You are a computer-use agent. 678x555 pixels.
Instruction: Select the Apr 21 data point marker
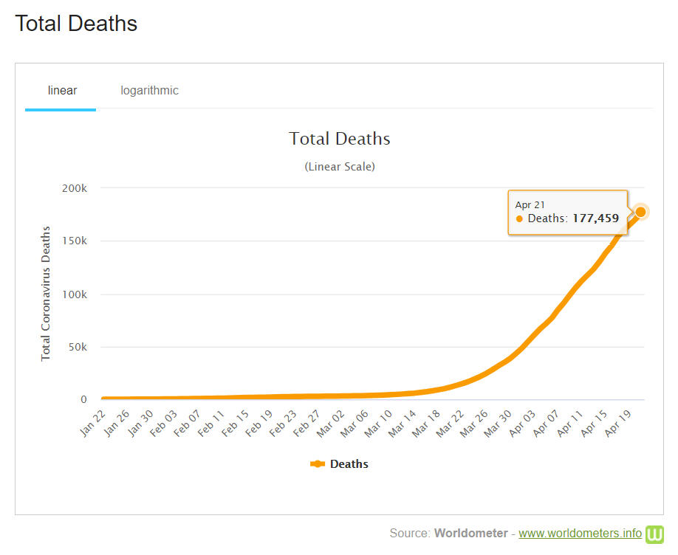click(x=640, y=212)
